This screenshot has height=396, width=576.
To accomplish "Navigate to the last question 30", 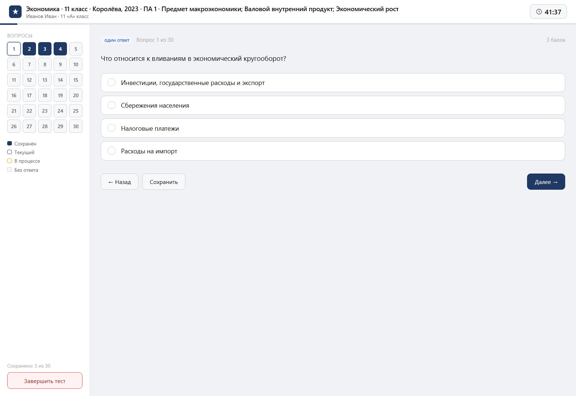I will coord(76,126).
